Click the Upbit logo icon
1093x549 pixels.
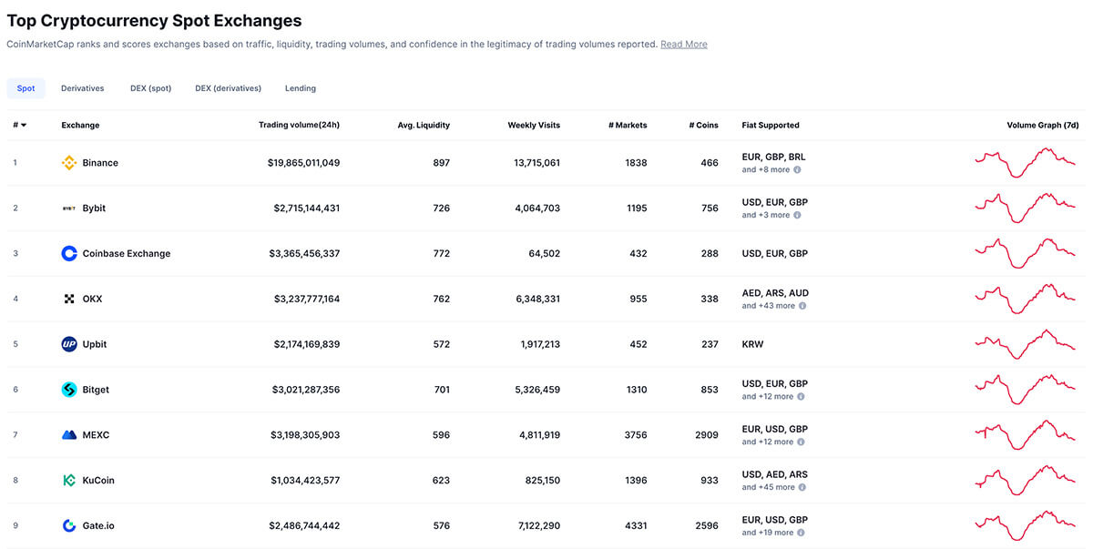[x=69, y=344]
